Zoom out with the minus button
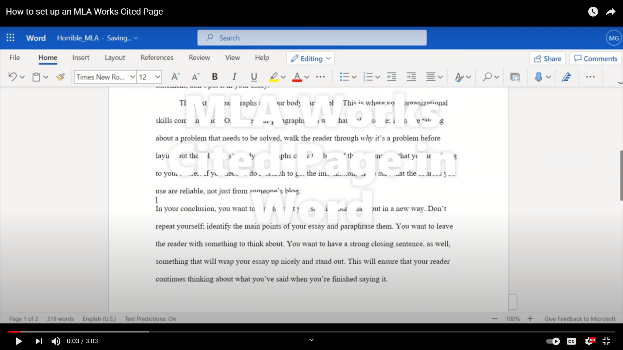The image size is (623, 350). point(495,319)
